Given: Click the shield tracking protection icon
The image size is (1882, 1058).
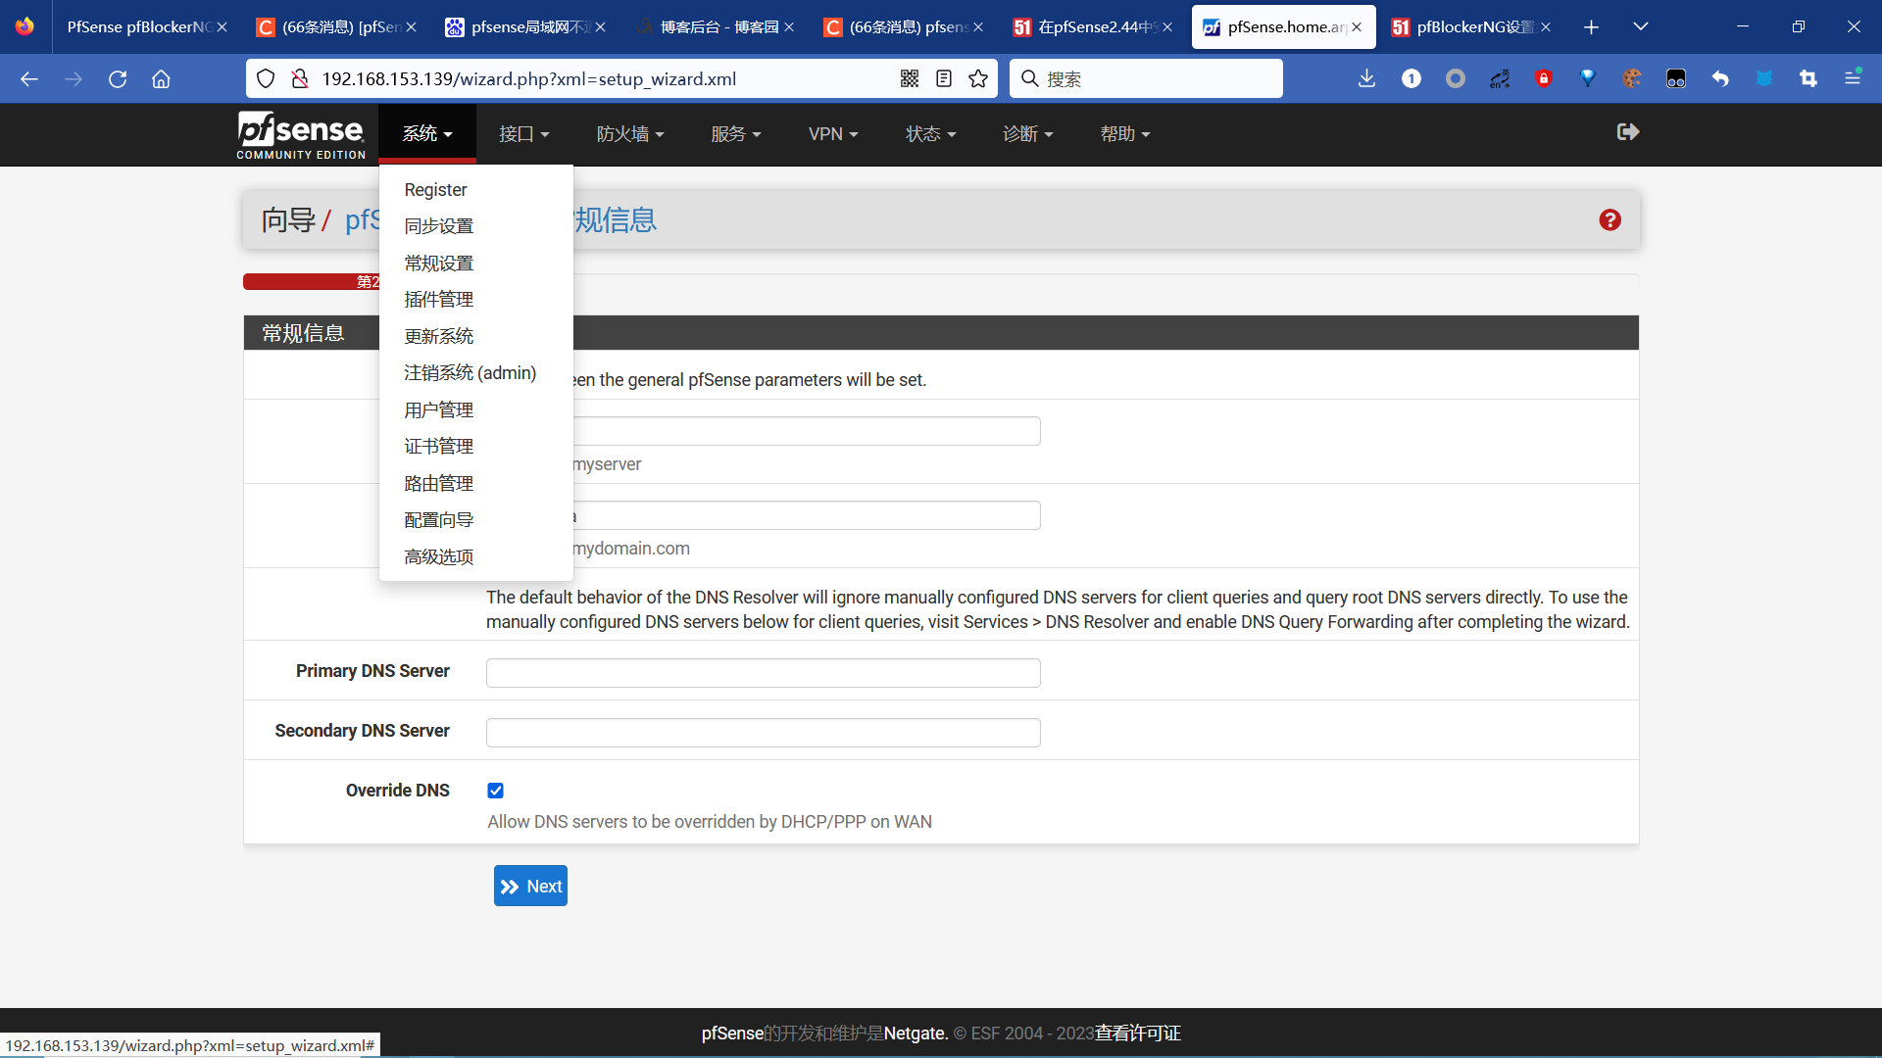Looking at the screenshot, I should click(266, 79).
